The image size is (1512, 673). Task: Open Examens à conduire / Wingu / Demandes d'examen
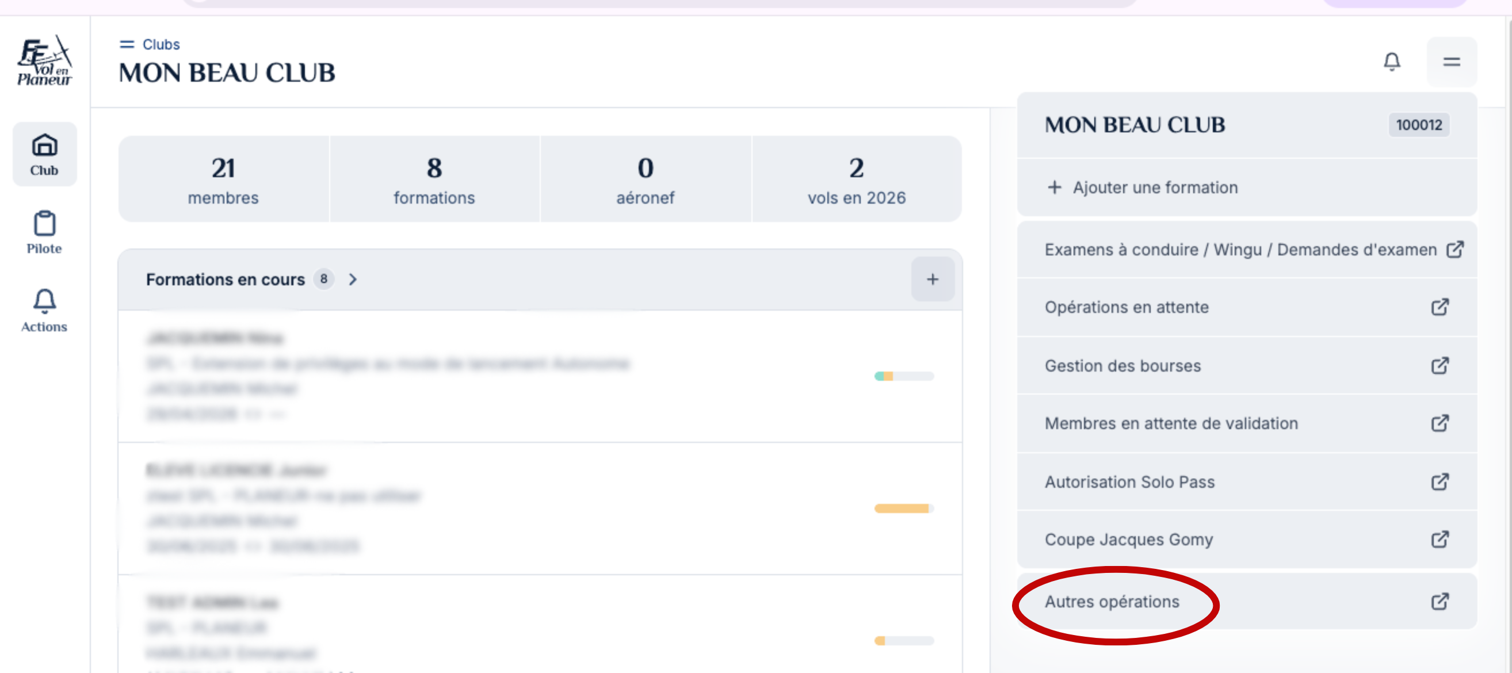click(1247, 250)
